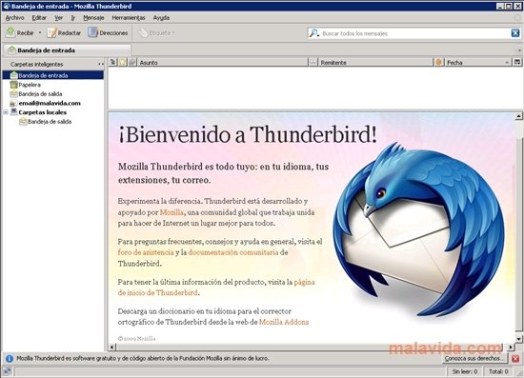Select the Carpetas locales folder
The image size is (524, 378).
(x=38, y=112)
